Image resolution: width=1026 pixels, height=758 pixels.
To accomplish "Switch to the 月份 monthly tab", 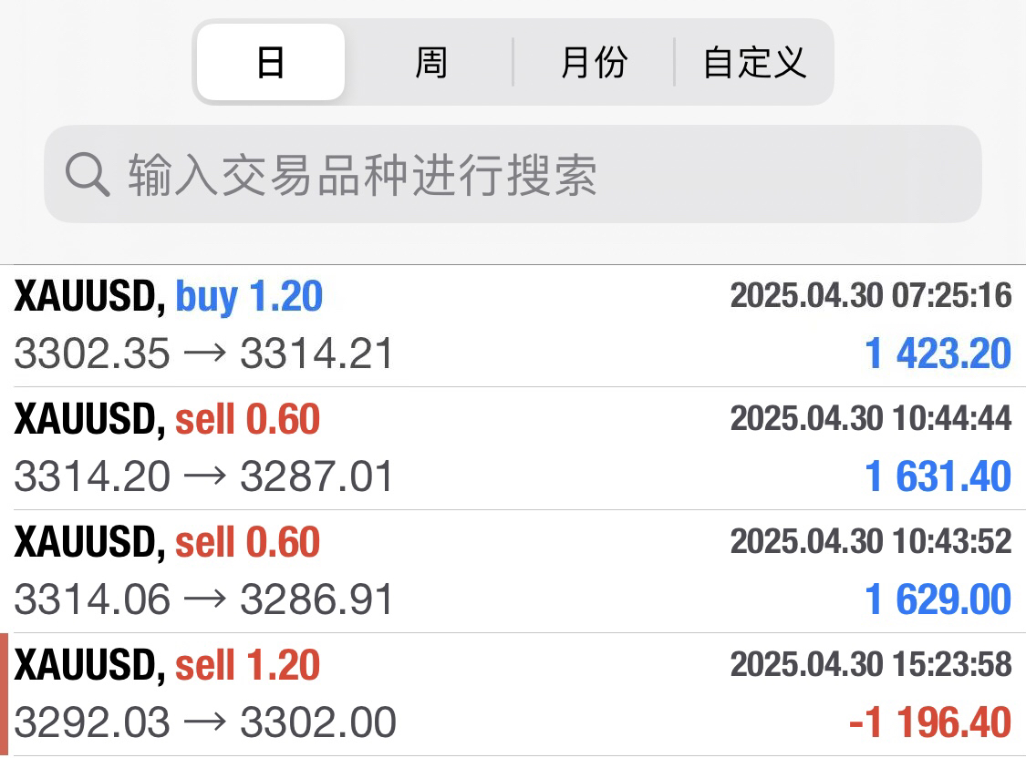I will 594,62.
